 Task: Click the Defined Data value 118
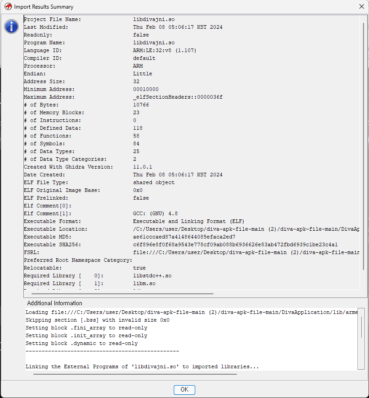pos(138,128)
